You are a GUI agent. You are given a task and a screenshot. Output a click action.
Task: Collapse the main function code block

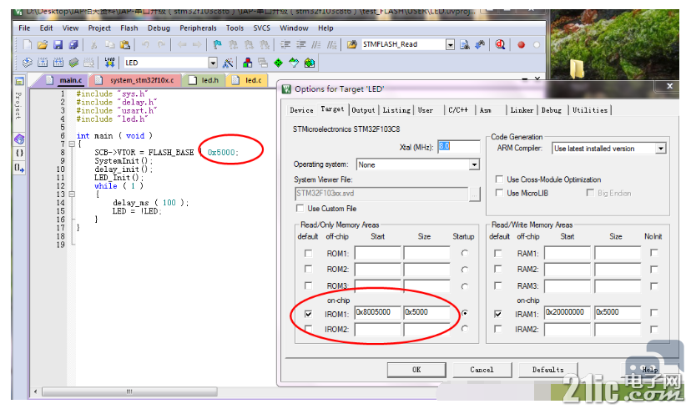click(x=72, y=144)
